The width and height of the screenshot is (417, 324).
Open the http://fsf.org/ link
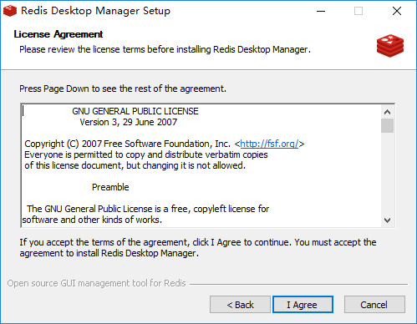click(269, 144)
